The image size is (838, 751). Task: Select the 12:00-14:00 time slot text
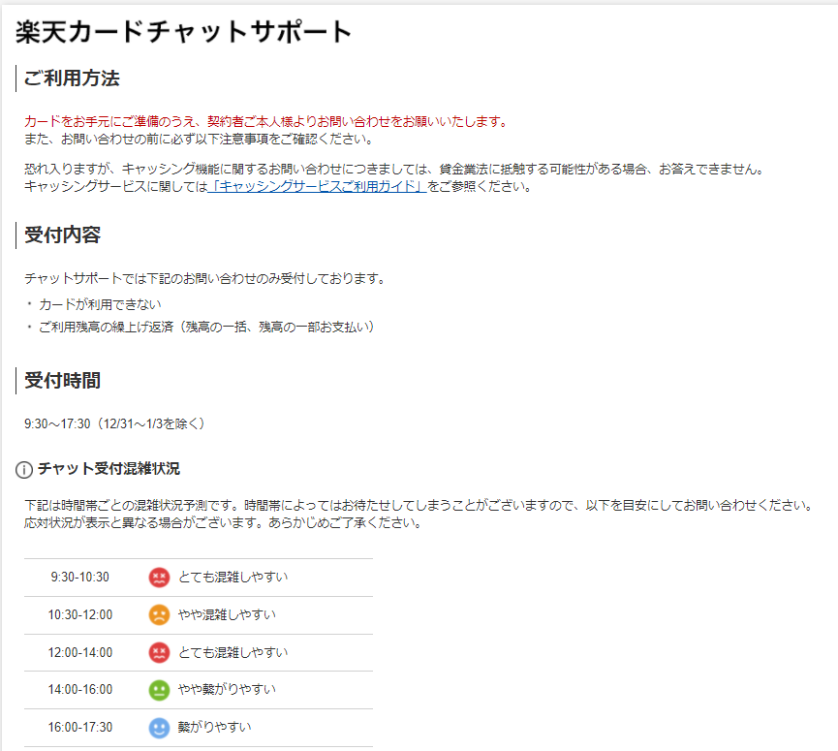point(80,653)
